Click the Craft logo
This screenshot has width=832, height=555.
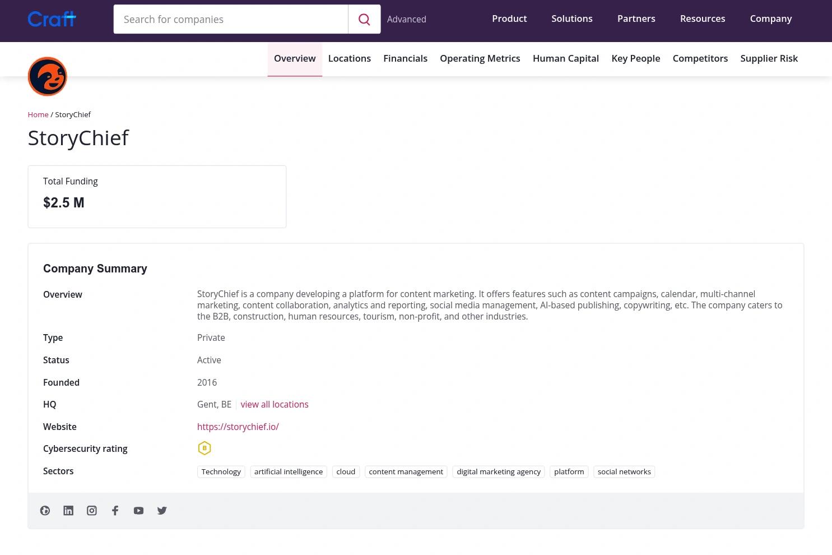click(x=52, y=18)
